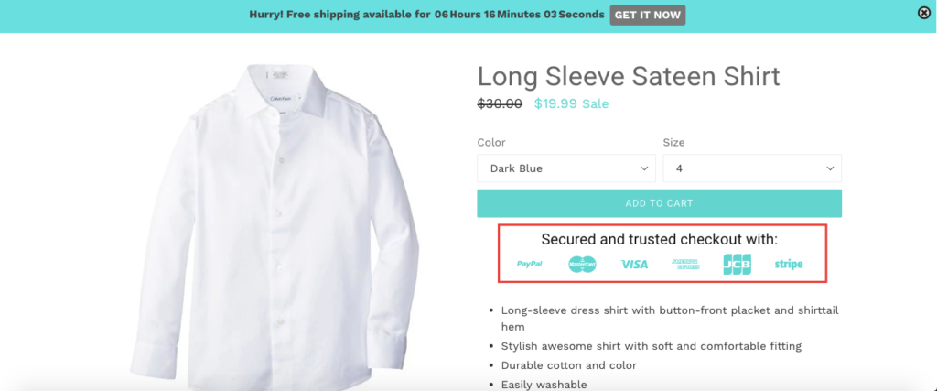This screenshot has width=937, height=391.
Task: Click the Calvin Klein collar label
Action: click(x=277, y=98)
